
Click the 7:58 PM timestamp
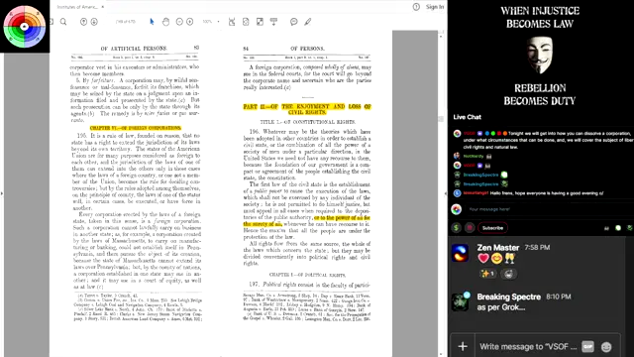(x=537, y=247)
